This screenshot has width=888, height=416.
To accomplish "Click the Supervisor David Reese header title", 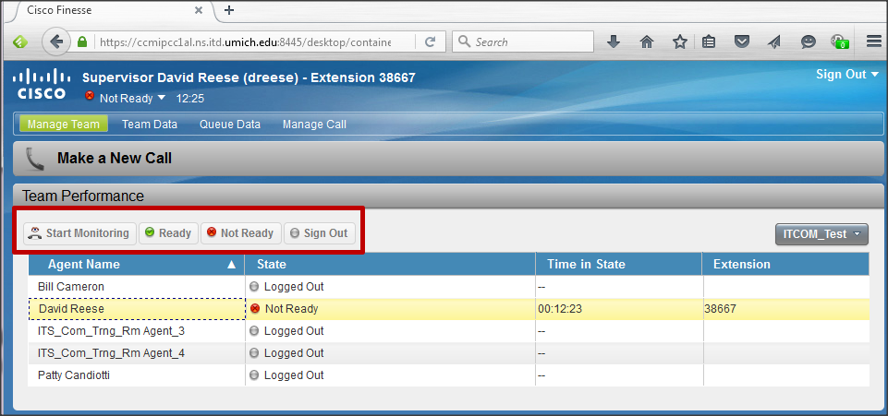I will pos(249,78).
